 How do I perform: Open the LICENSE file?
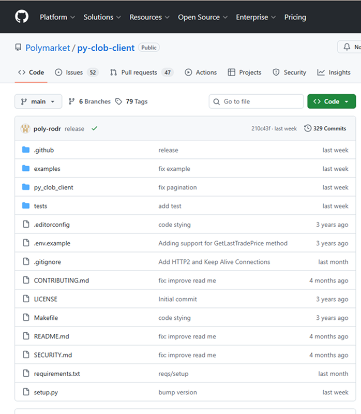(x=46, y=299)
